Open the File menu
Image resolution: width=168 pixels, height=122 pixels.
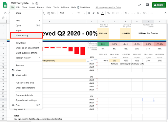point(12,8)
